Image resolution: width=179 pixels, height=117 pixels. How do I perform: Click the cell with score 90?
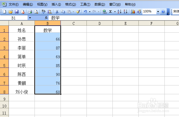pyautogui.click(x=48, y=72)
